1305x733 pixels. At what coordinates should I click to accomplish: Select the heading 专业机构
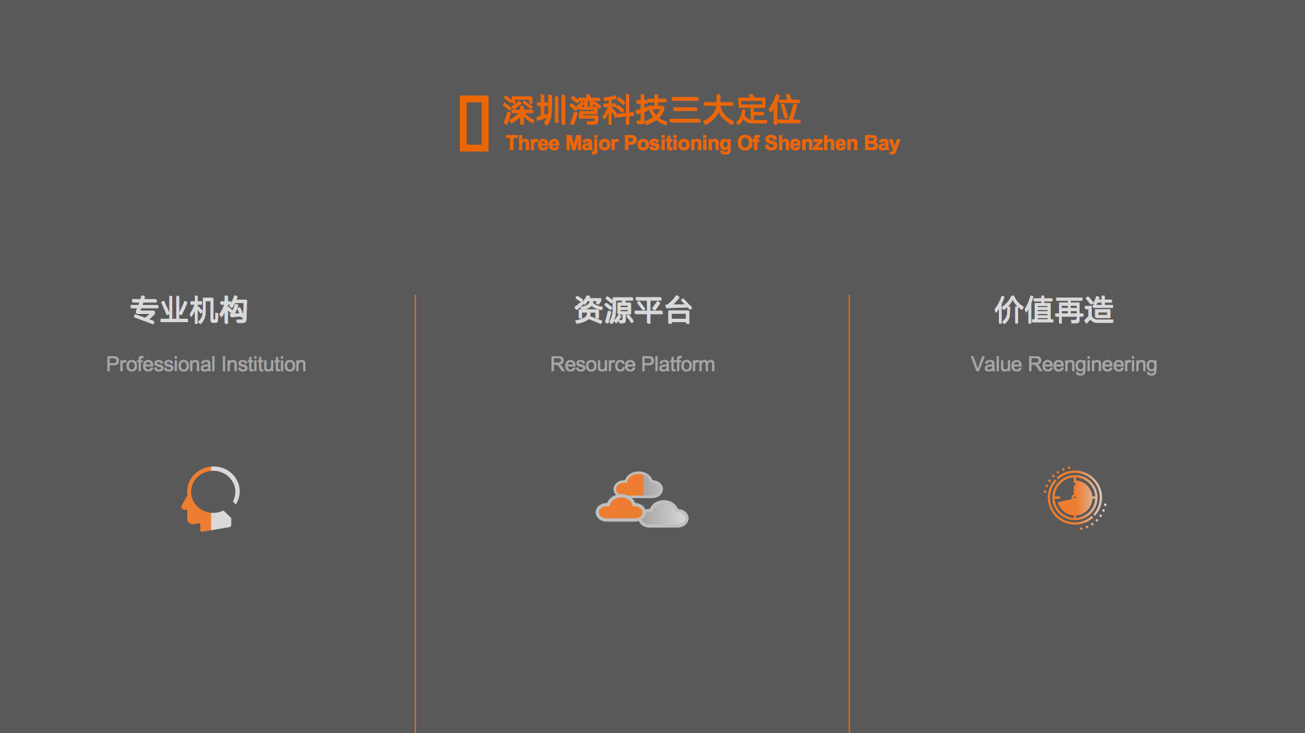click(x=189, y=310)
